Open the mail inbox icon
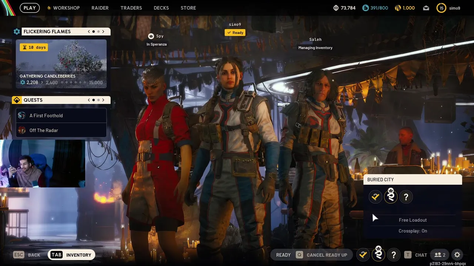The width and height of the screenshot is (474, 266). pyautogui.click(x=426, y=8)
